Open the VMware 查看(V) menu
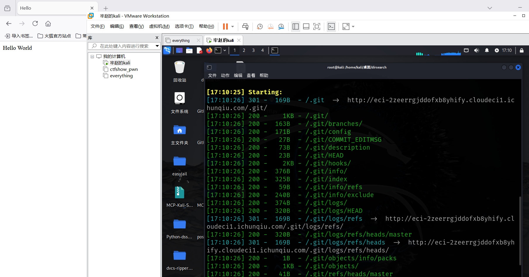529x277 pixels. [136, 26]
